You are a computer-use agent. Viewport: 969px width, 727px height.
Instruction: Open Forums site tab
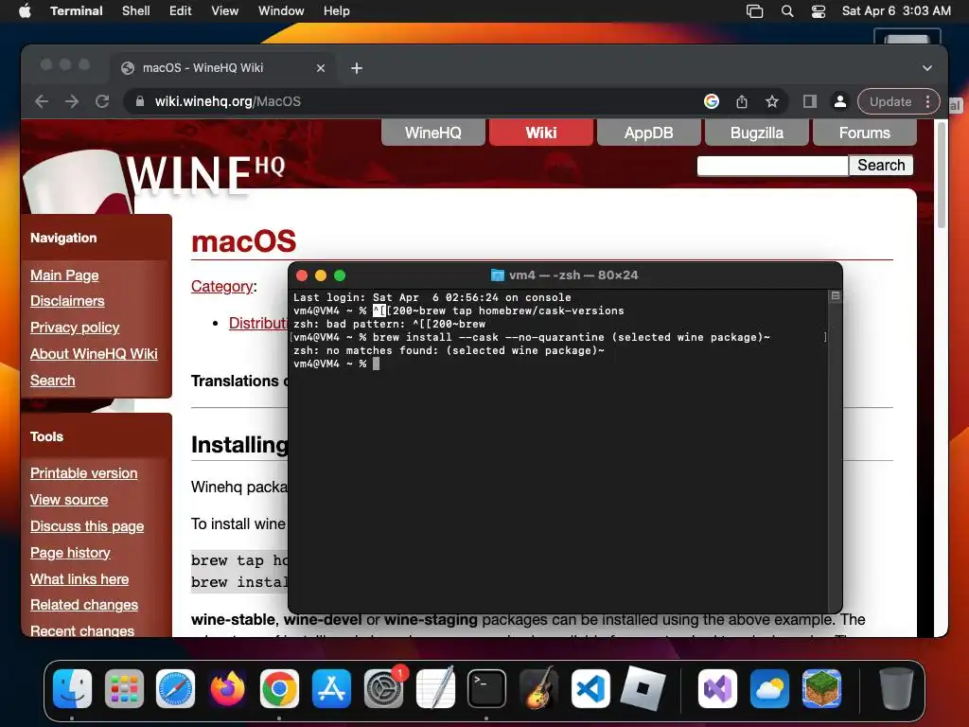[865, 133]
